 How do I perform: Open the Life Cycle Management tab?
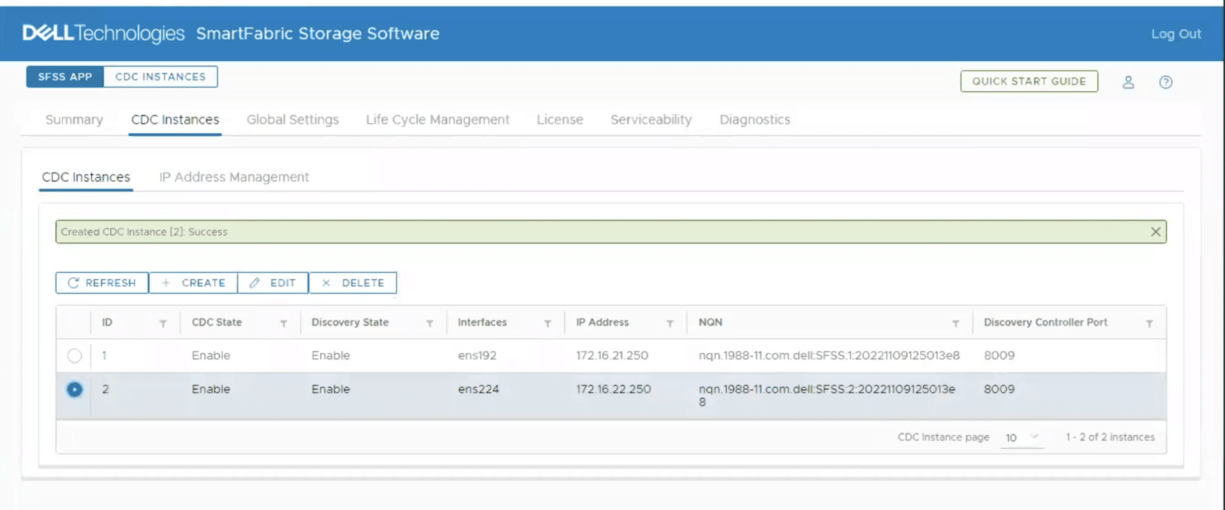tap(438, 120)
